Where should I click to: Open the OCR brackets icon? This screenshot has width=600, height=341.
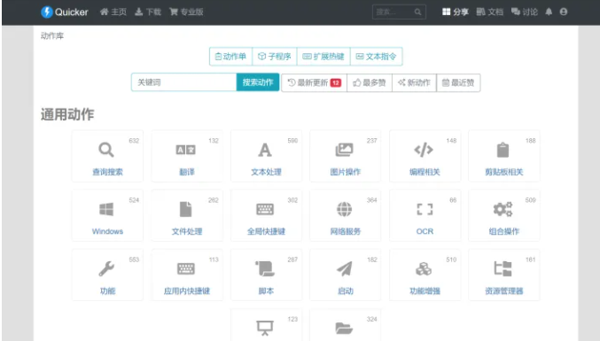coord(425,209)
